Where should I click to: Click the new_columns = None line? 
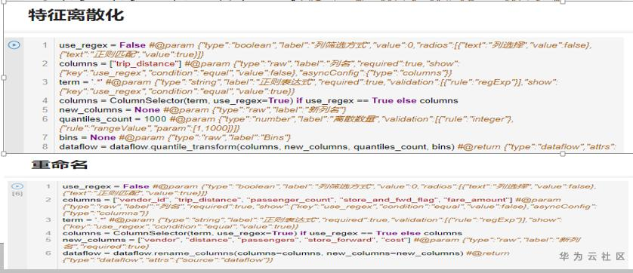pyautogui.click(x=202, y=109)
